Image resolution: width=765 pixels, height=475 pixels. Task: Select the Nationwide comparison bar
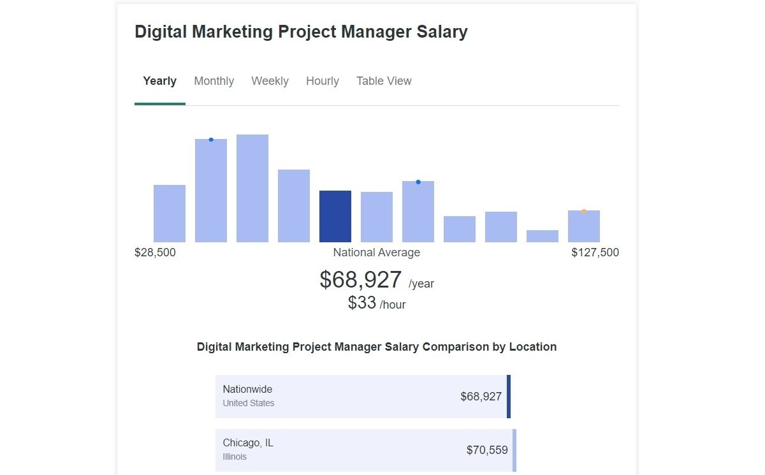362,396
